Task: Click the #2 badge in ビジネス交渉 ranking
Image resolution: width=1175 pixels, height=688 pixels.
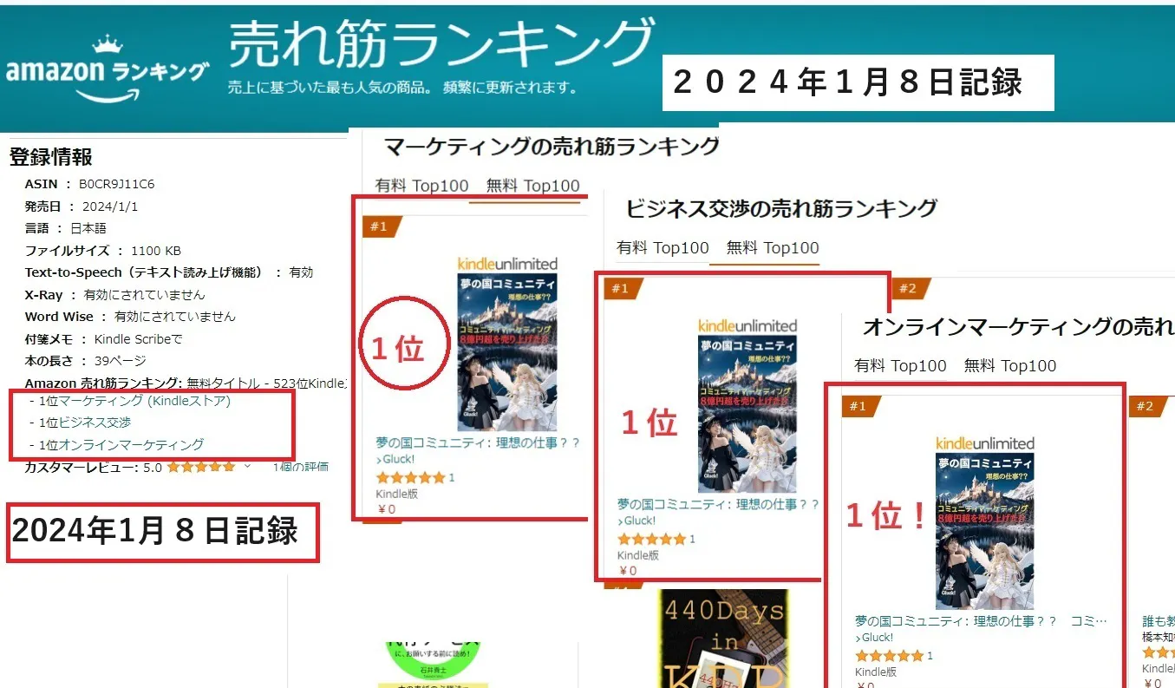Action: point(909,288)
